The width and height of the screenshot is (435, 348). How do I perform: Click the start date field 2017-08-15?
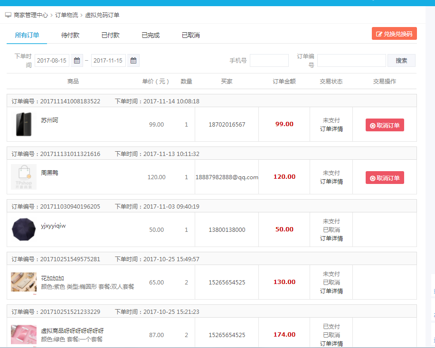52,61
